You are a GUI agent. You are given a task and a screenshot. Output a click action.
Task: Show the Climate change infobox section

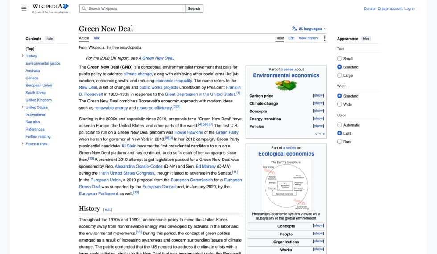pos(318,103)
